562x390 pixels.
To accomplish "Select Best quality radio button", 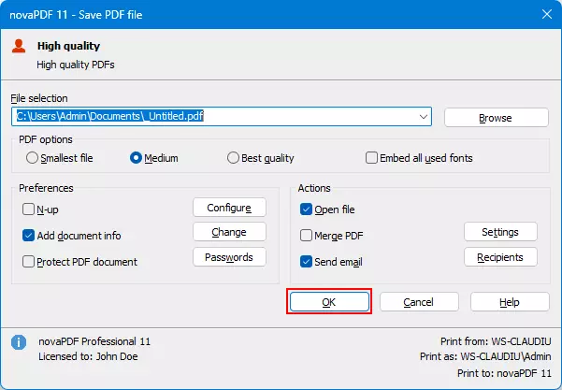I will pos(234,158).
